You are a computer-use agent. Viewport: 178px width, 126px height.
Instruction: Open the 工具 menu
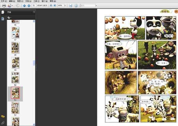[36, 1]
